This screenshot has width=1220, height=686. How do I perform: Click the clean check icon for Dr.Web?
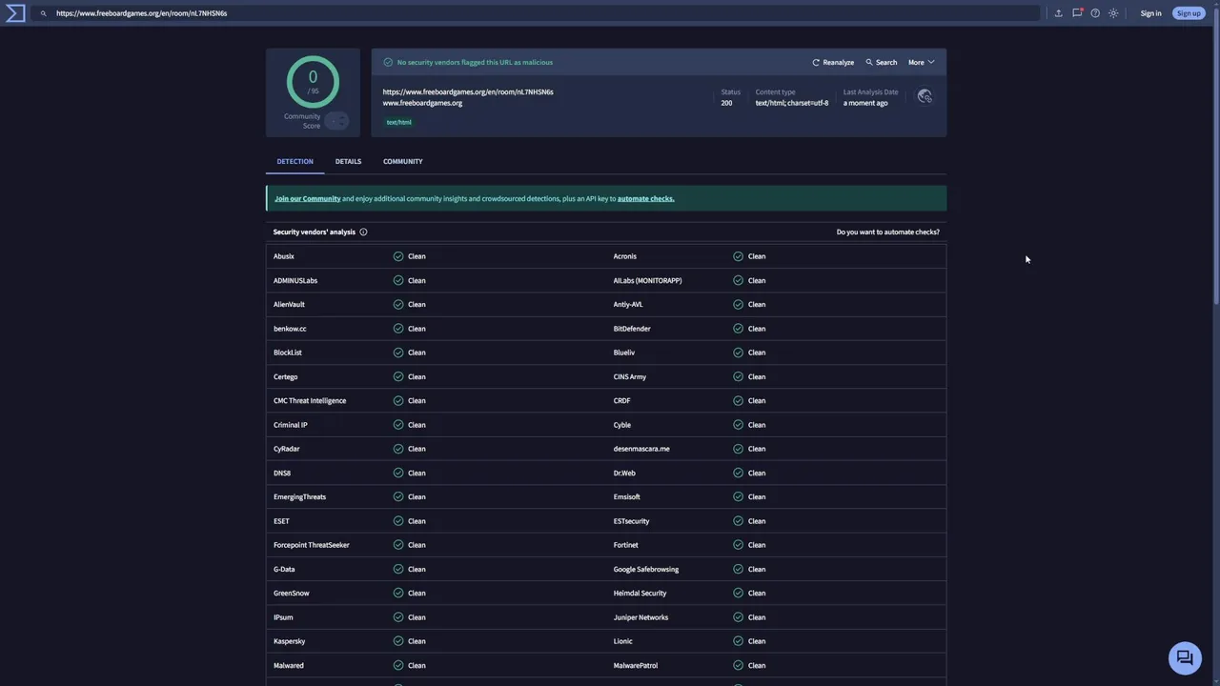(739, 473)
